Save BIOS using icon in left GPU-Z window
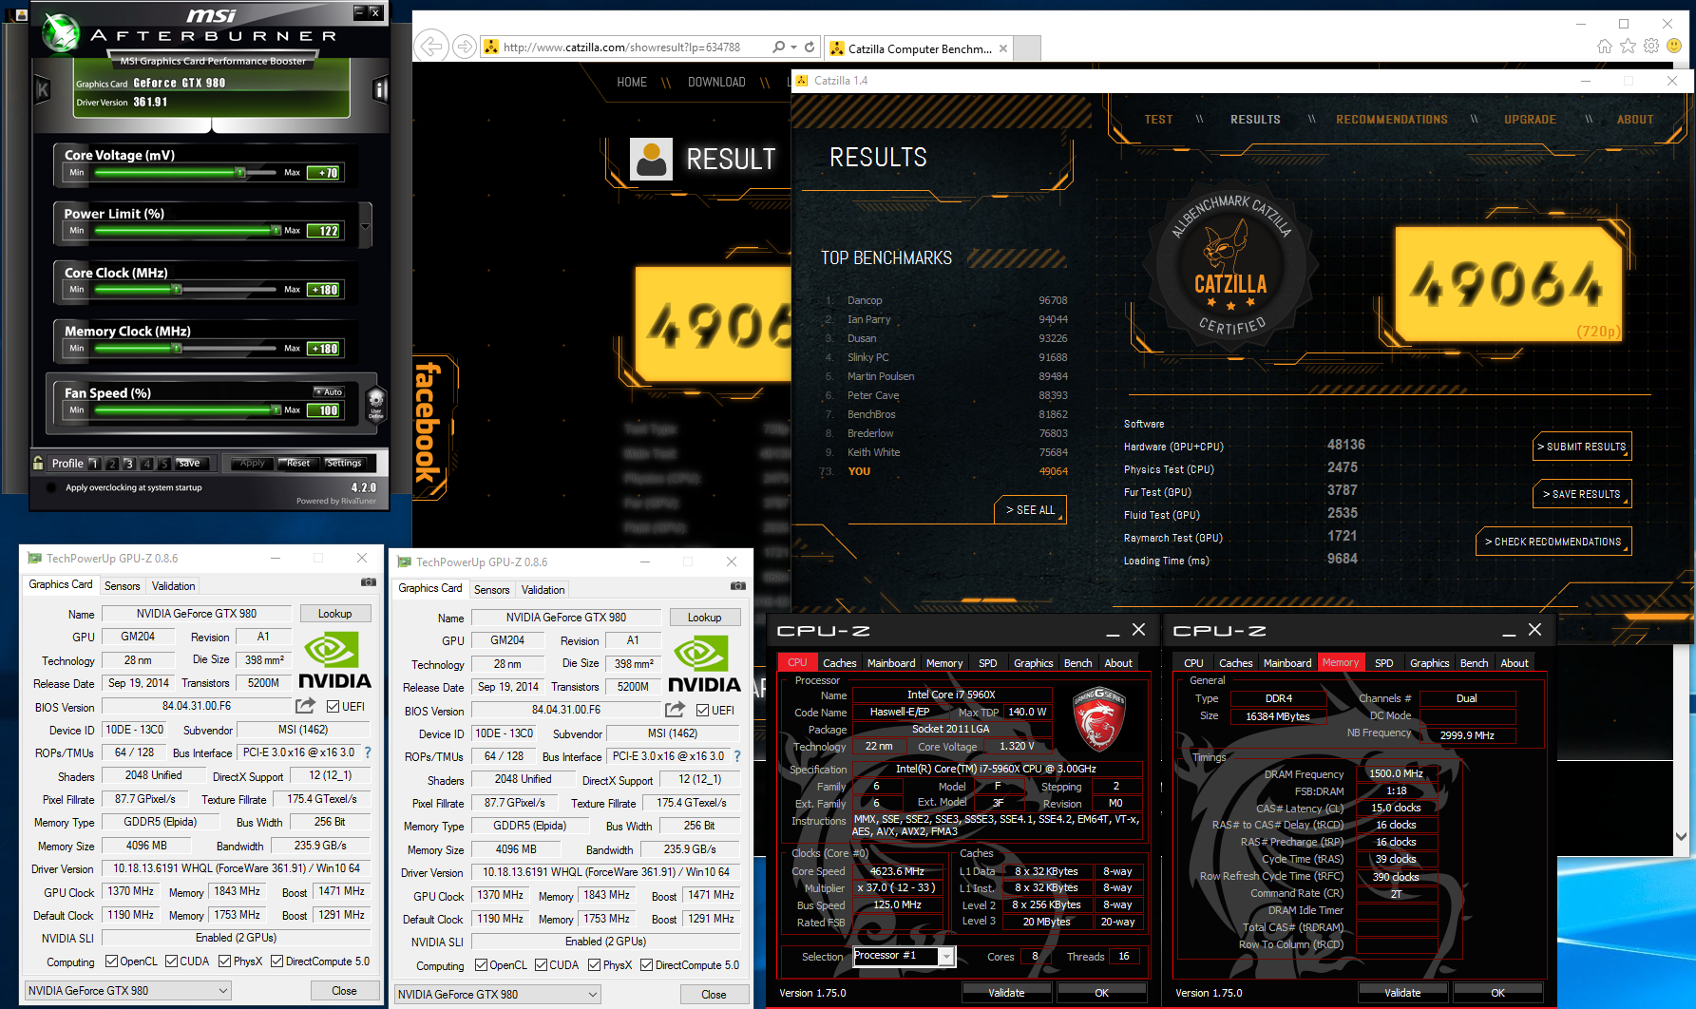 pyautogui.click(x=305, y=706)
